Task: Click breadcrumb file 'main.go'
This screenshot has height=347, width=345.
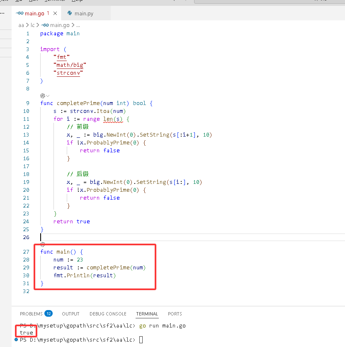Action: (x=60, y=25)
